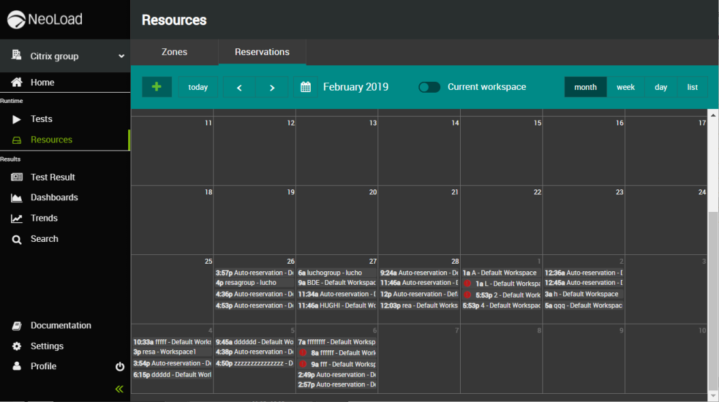The height and width of the screenshot is (402, 719).
Task: Toggle the Current workspace switch
Action: coord(429,87)
